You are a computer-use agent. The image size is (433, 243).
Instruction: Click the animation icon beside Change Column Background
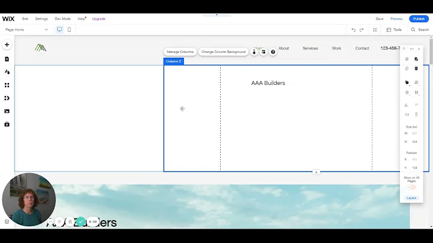coord(254,52)
